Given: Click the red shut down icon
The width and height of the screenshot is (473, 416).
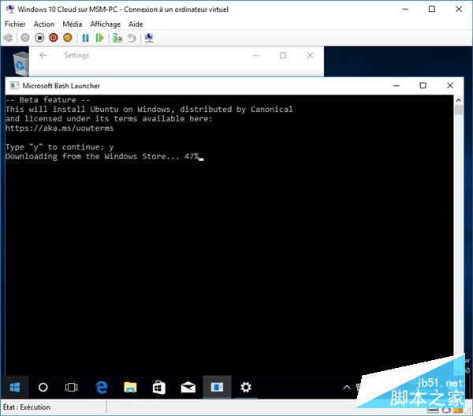Looking at the screenshot, I should (54, 37).
